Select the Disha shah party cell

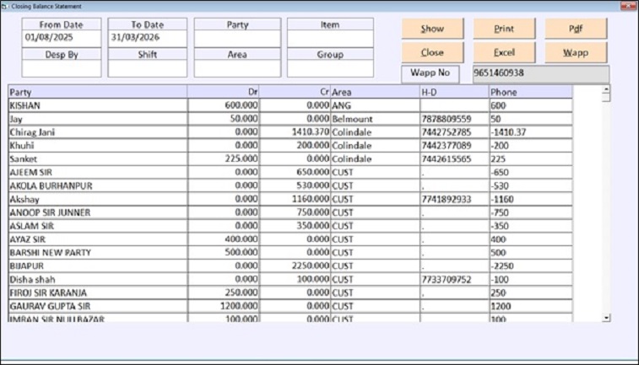tap(98, 279)
